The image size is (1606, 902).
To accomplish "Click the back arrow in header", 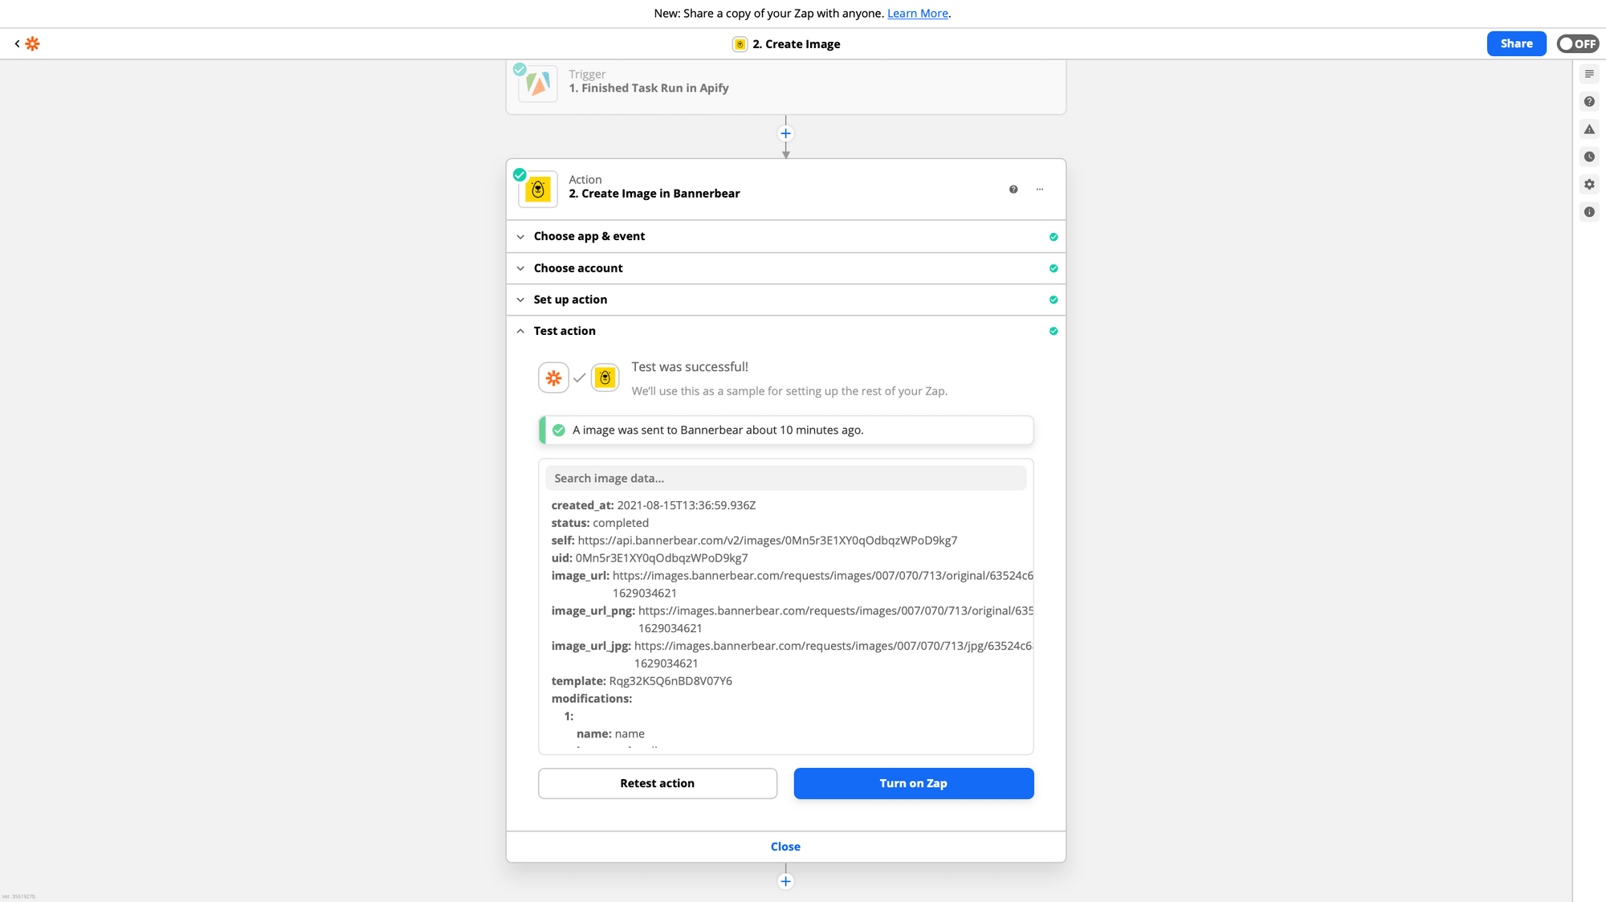I will (17, 44).
